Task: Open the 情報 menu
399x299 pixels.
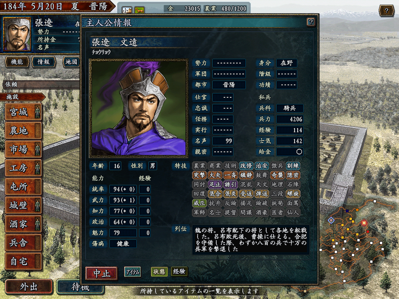Action: [x=44, y=62]
